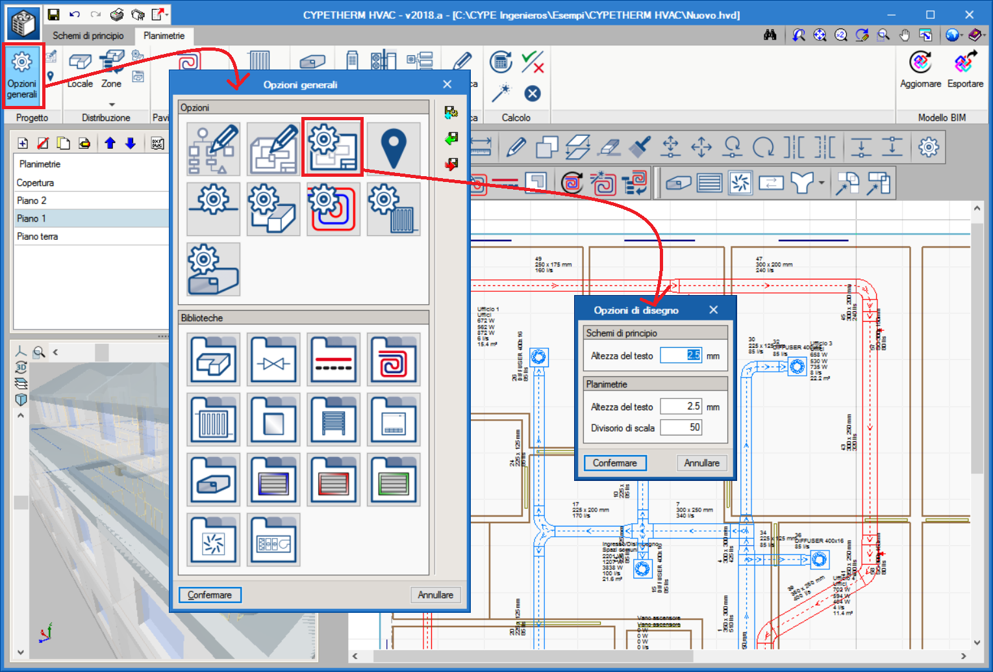
Task: Open the dropdown next to the Y-branch duct tool
Action: [822, 183]
